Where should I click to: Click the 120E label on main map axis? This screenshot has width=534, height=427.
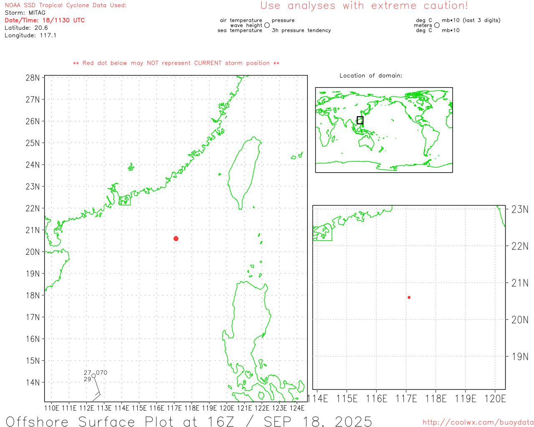pyautogui.click(x=227, y=408)
